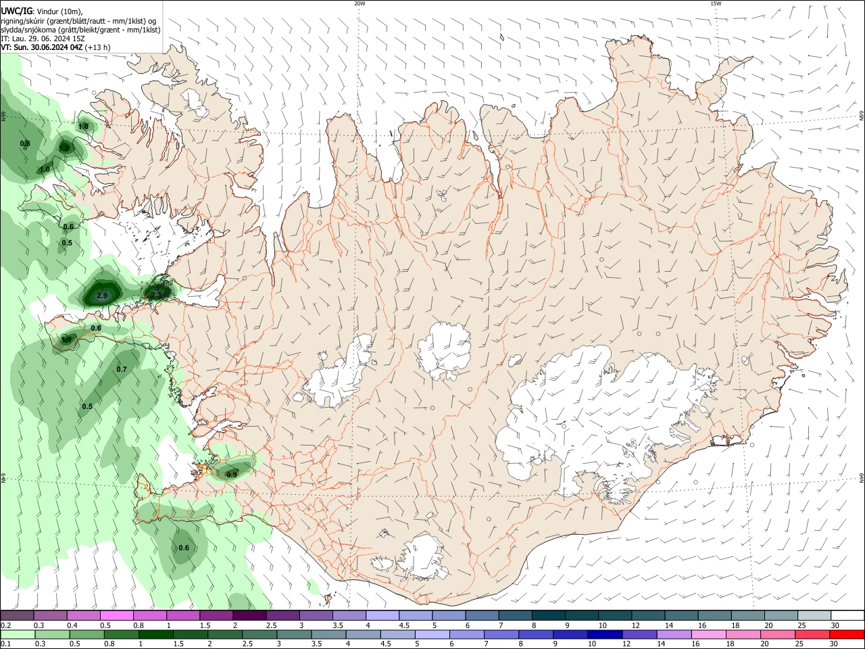Click the 0.9 precipitation value near Reykjavik
Image resolution: width=865 pixels, height=649 pixels.
tap(232, 475)
